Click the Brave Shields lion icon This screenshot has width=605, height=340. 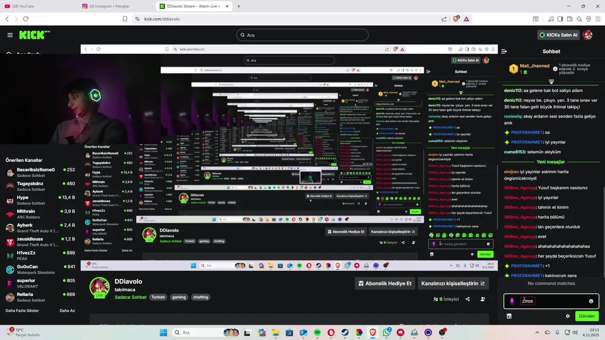point(456,19)
